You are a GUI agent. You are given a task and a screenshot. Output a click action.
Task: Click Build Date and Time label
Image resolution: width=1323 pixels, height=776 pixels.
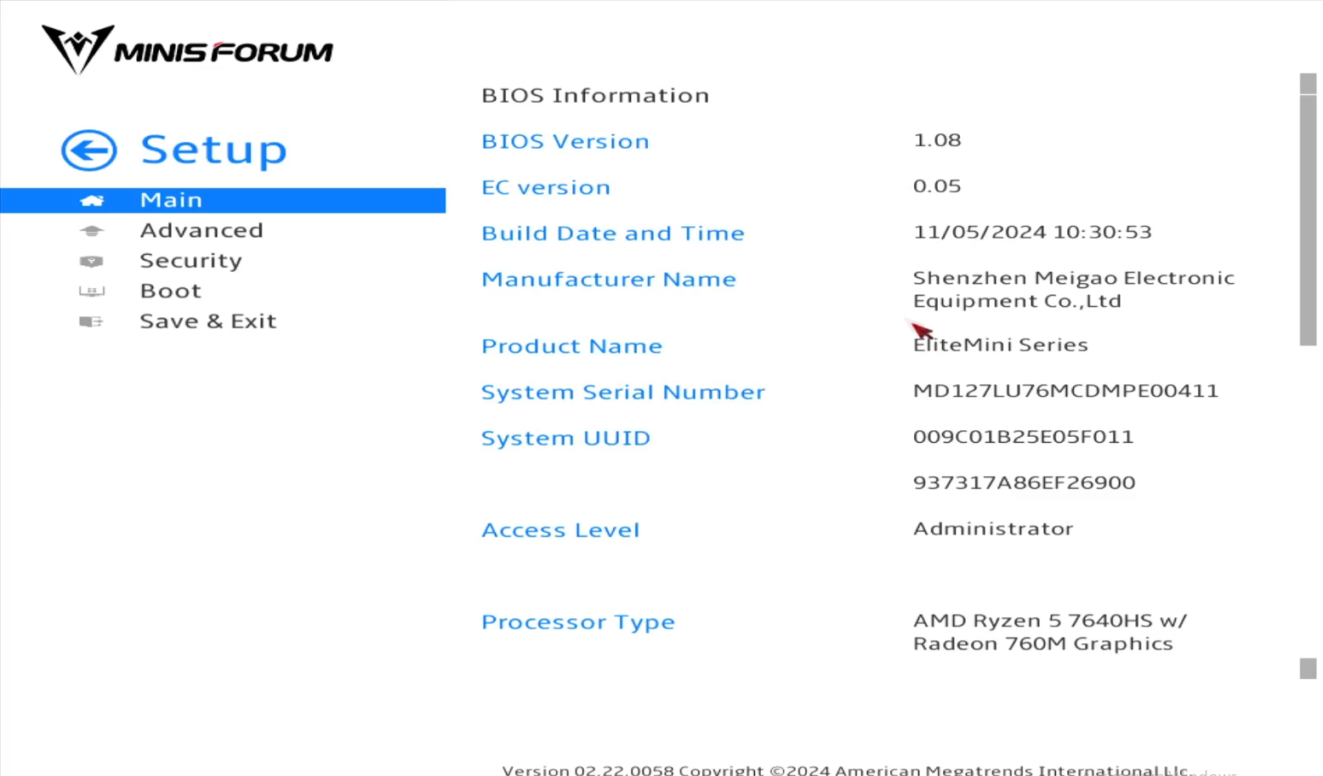pyautogui.click(x=612, y=233)
